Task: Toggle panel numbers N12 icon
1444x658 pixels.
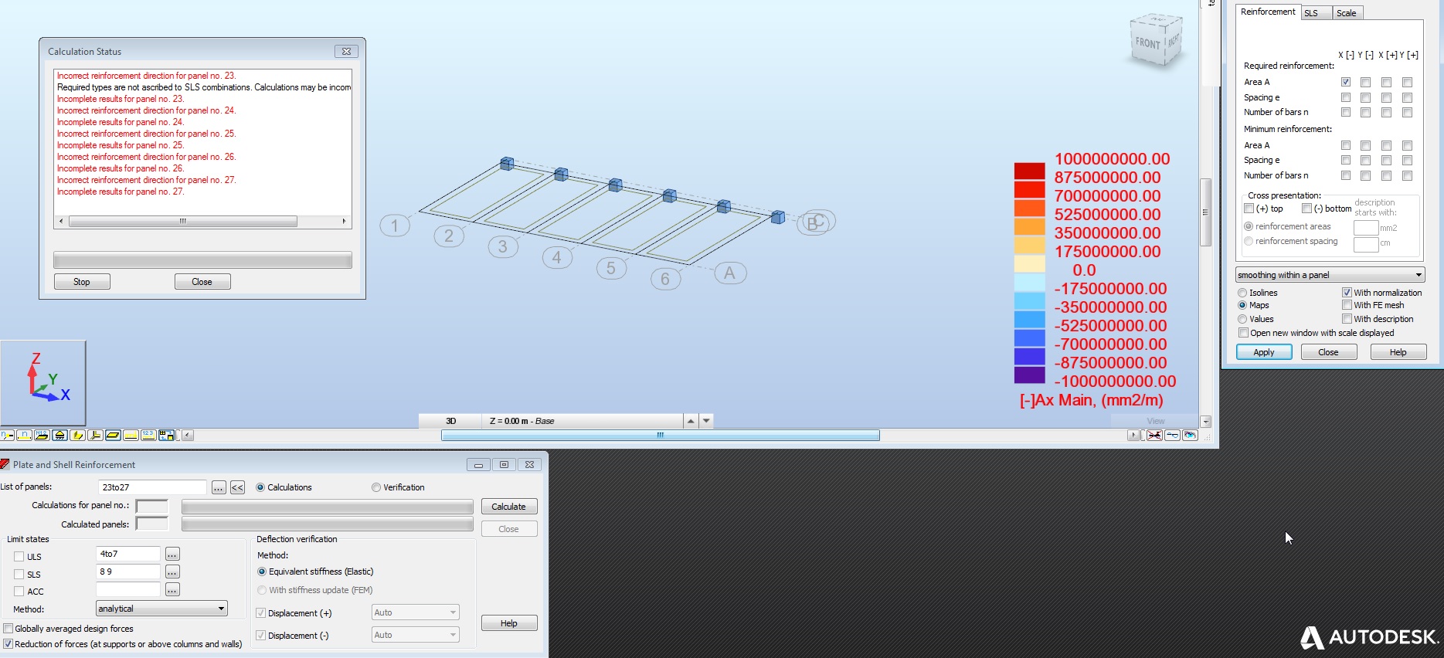Action: click(x=42, y=436)
